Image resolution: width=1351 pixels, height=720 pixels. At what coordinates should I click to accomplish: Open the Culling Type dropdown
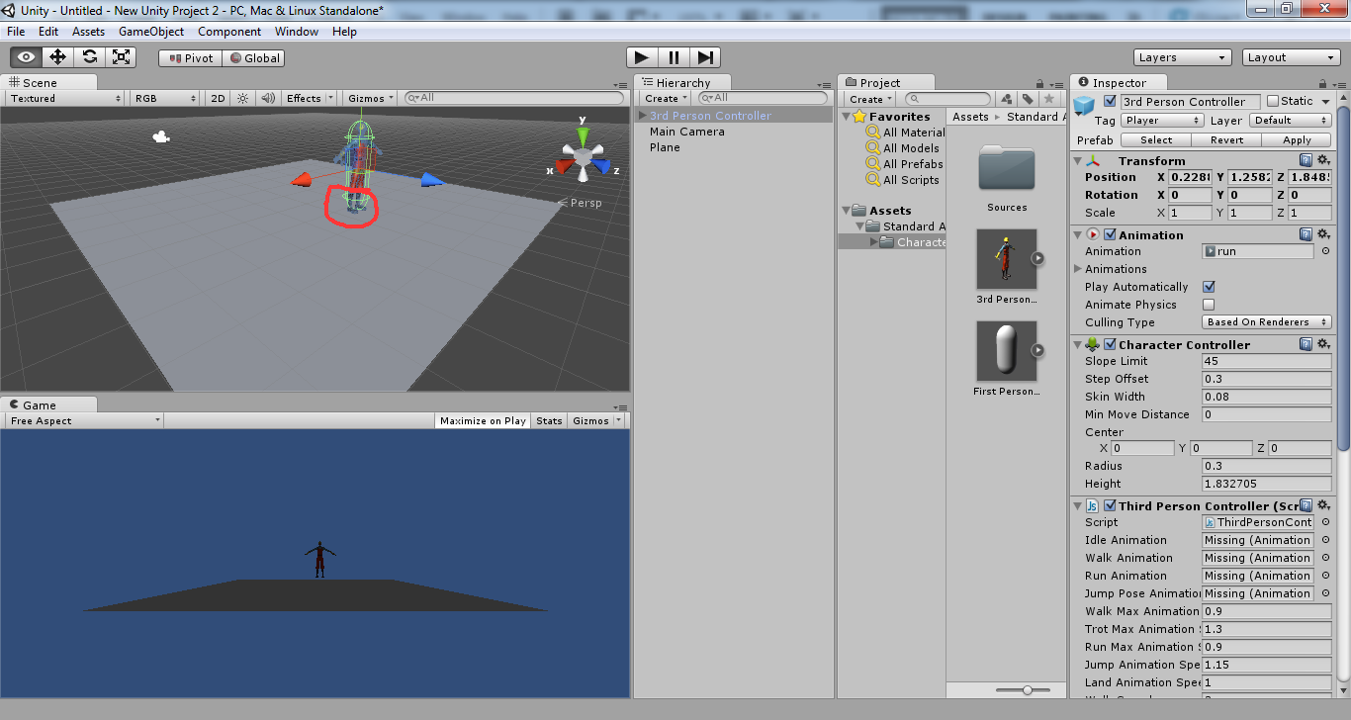1267,322
